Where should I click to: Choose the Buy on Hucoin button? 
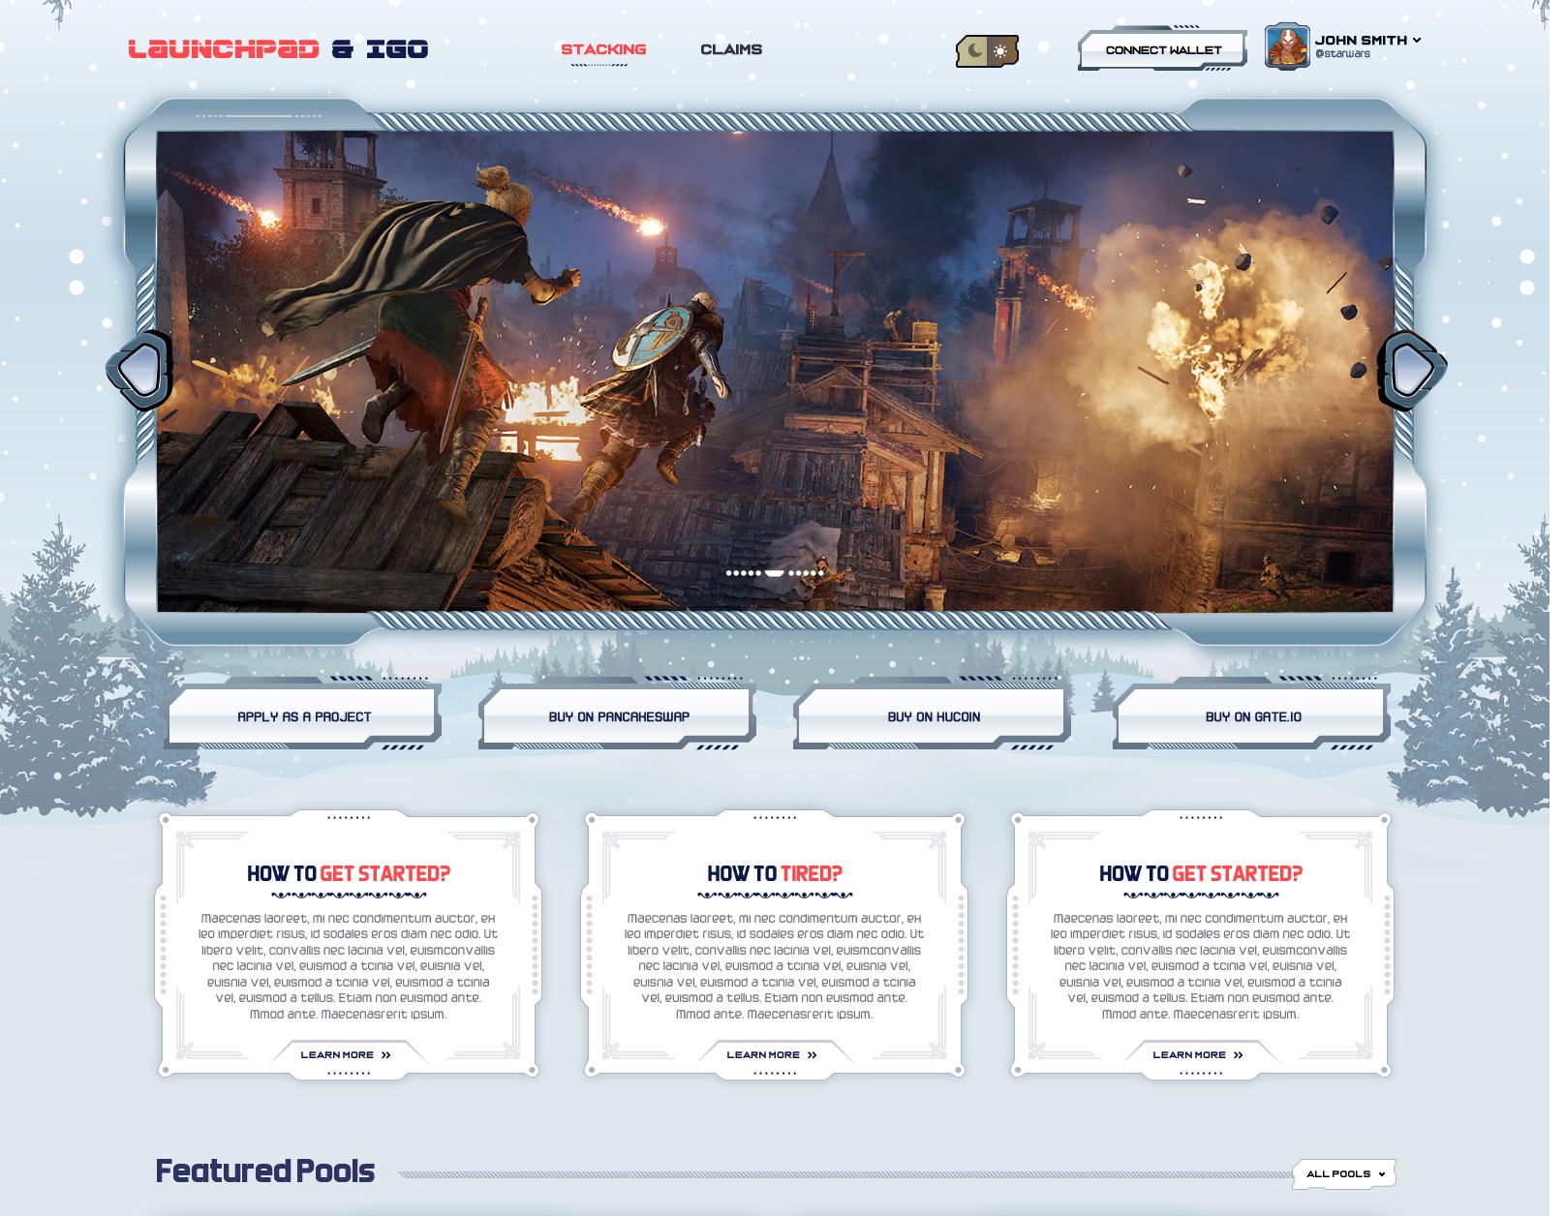tap(934, 717)
